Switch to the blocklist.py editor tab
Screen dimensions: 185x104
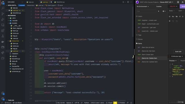[60, 2]
